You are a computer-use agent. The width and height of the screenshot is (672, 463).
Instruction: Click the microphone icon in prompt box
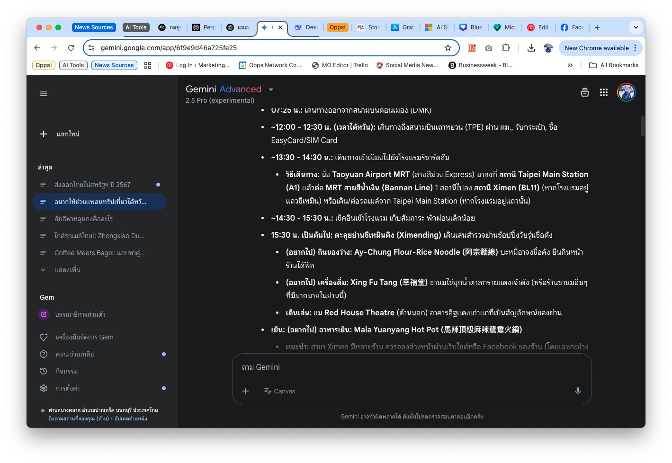(578, 391)
